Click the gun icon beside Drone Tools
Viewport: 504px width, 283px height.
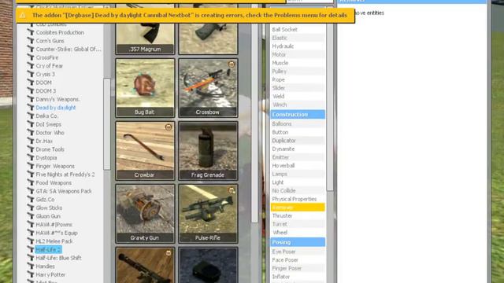(31, 149)
